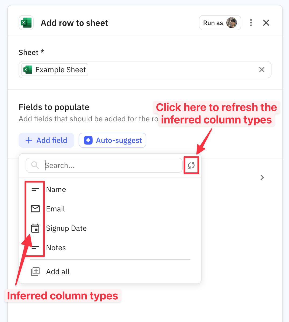Click the envelope icon beside Email

click(x=35, y=209)
